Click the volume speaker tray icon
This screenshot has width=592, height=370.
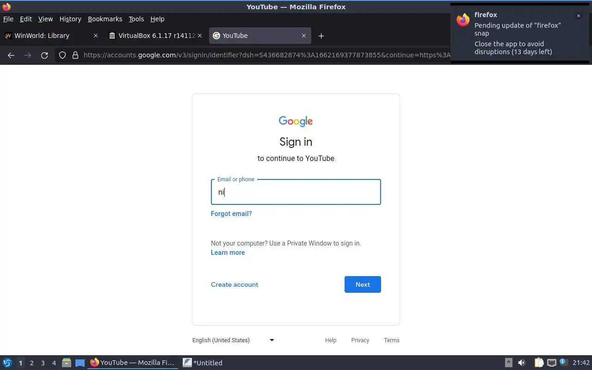coord(522,363)
